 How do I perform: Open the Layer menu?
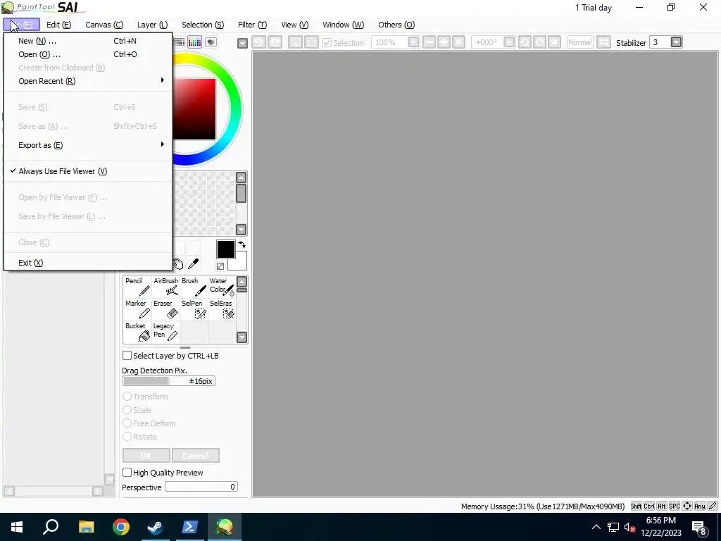click(x=153, y=25)
